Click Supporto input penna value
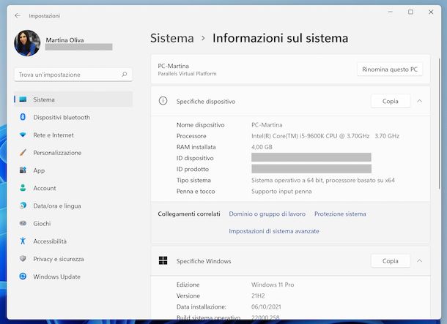Image resolution: width=447 pixels, height=324 pixels. (x=281, y=192)
